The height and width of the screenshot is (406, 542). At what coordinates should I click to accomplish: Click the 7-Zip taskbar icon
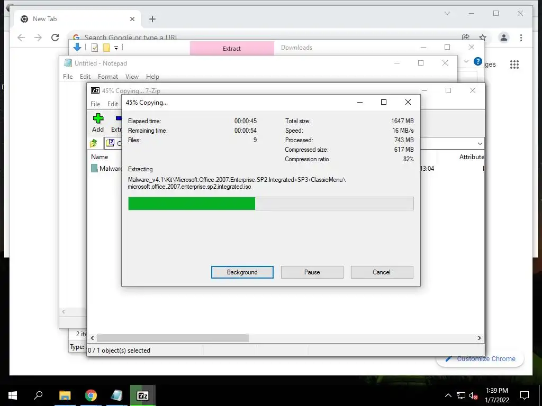pyautogui.click(x=143, y=395)
